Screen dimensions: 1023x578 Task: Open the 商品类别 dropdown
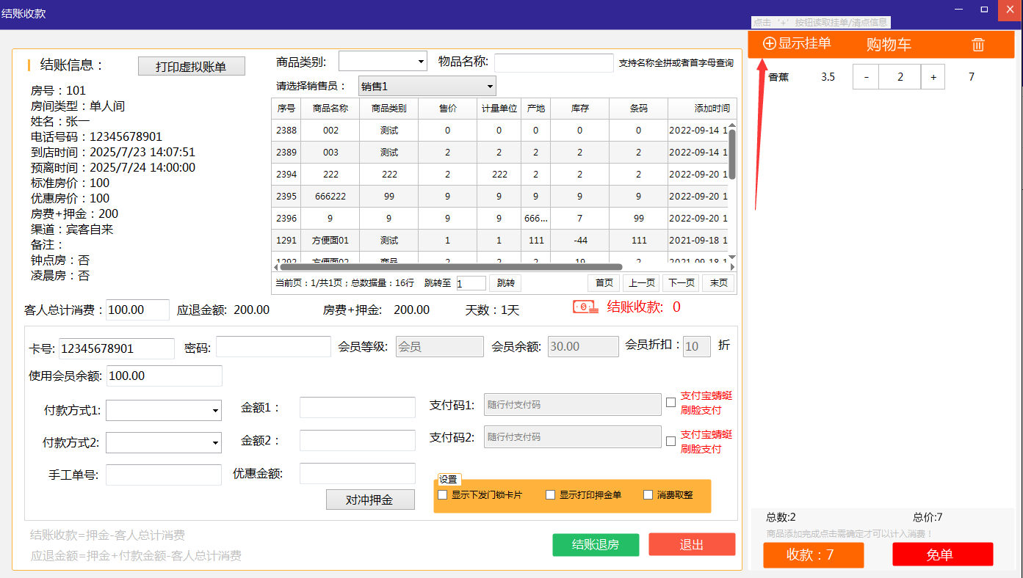tap(383, 61)
